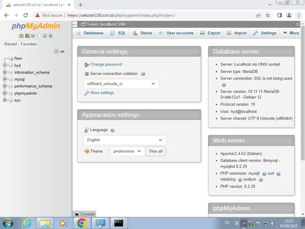
Task: Toggle link with main panel chain icon
Action: pyautogui.click(x=62, y=51)
